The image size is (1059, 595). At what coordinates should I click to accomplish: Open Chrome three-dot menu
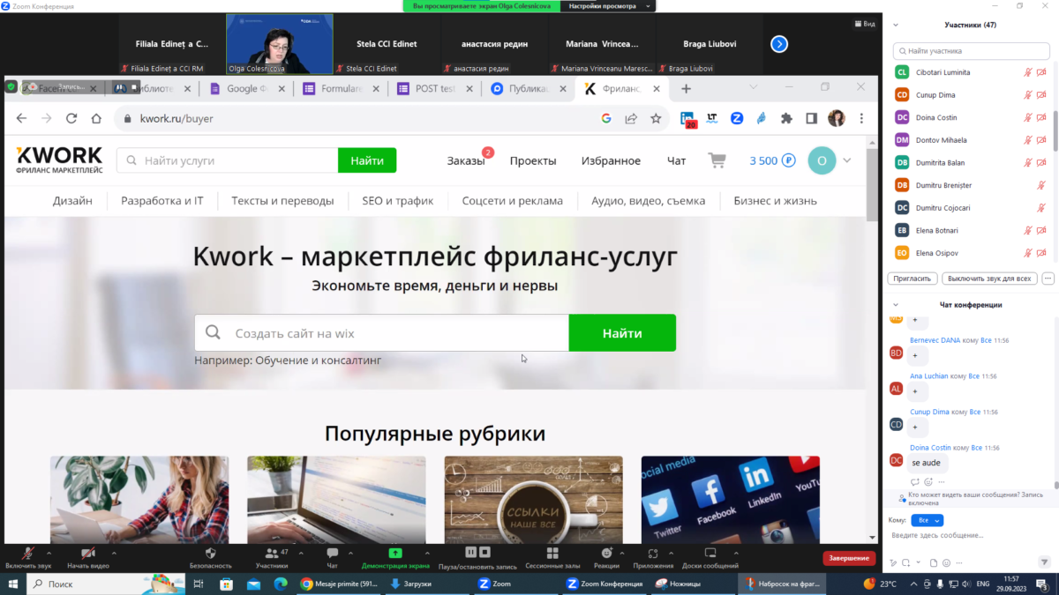[x=861, y=118]
